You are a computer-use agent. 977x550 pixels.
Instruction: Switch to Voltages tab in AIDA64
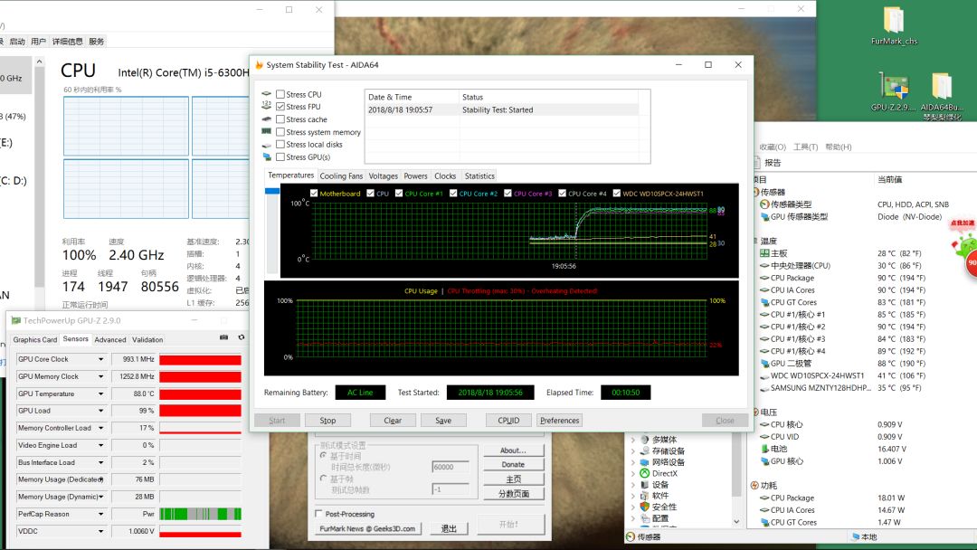coord(383,176)
